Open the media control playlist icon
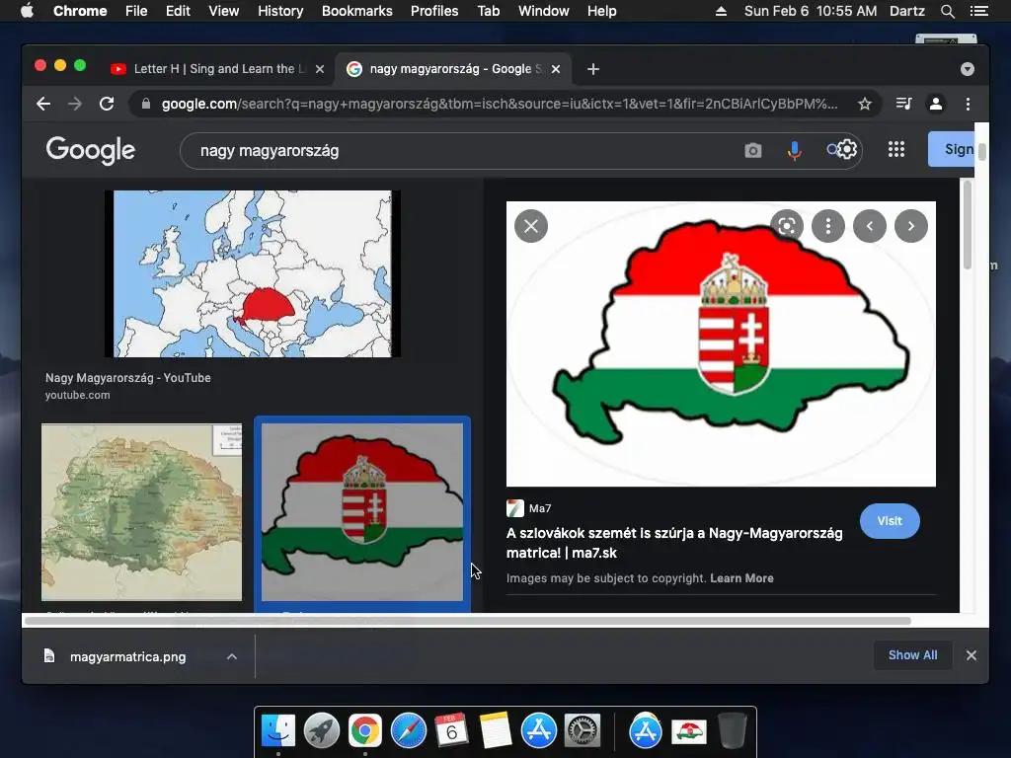Viewport: 1011px width, 758px height. tap(904, 104)
